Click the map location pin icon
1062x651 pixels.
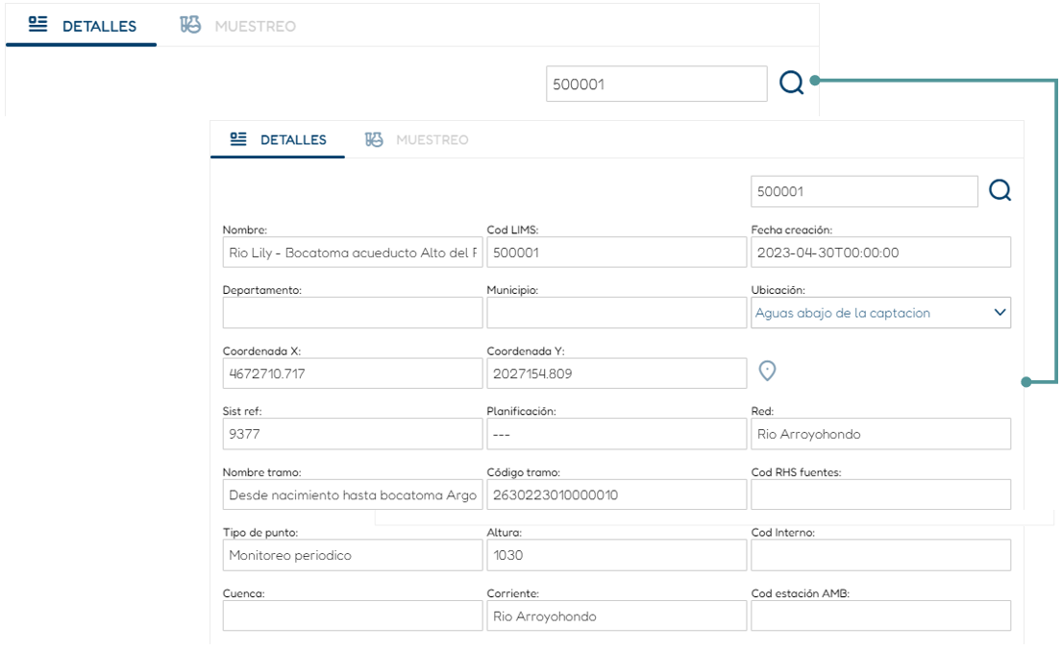pyautogui.click(x=767, y=371)
